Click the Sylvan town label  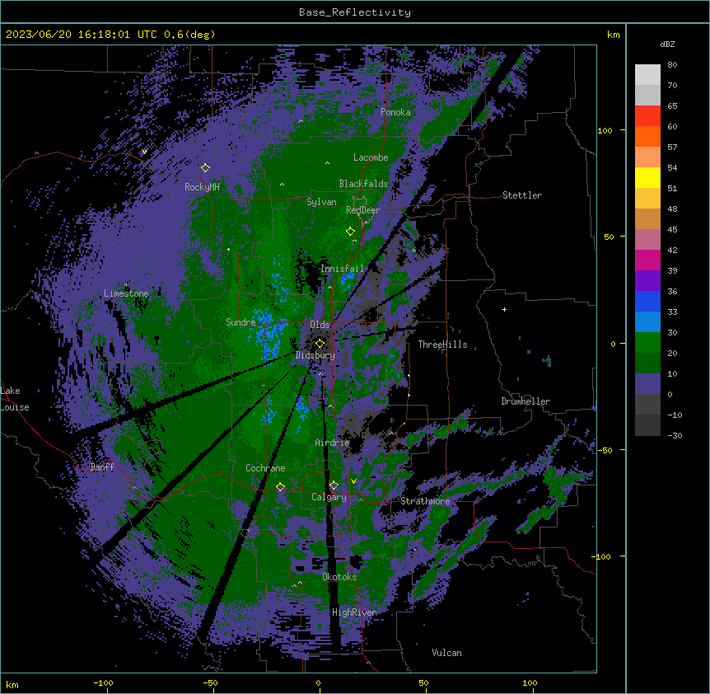(321, 202)
